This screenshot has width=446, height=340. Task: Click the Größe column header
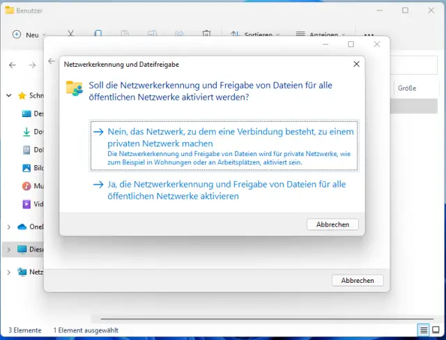(407, 88)
